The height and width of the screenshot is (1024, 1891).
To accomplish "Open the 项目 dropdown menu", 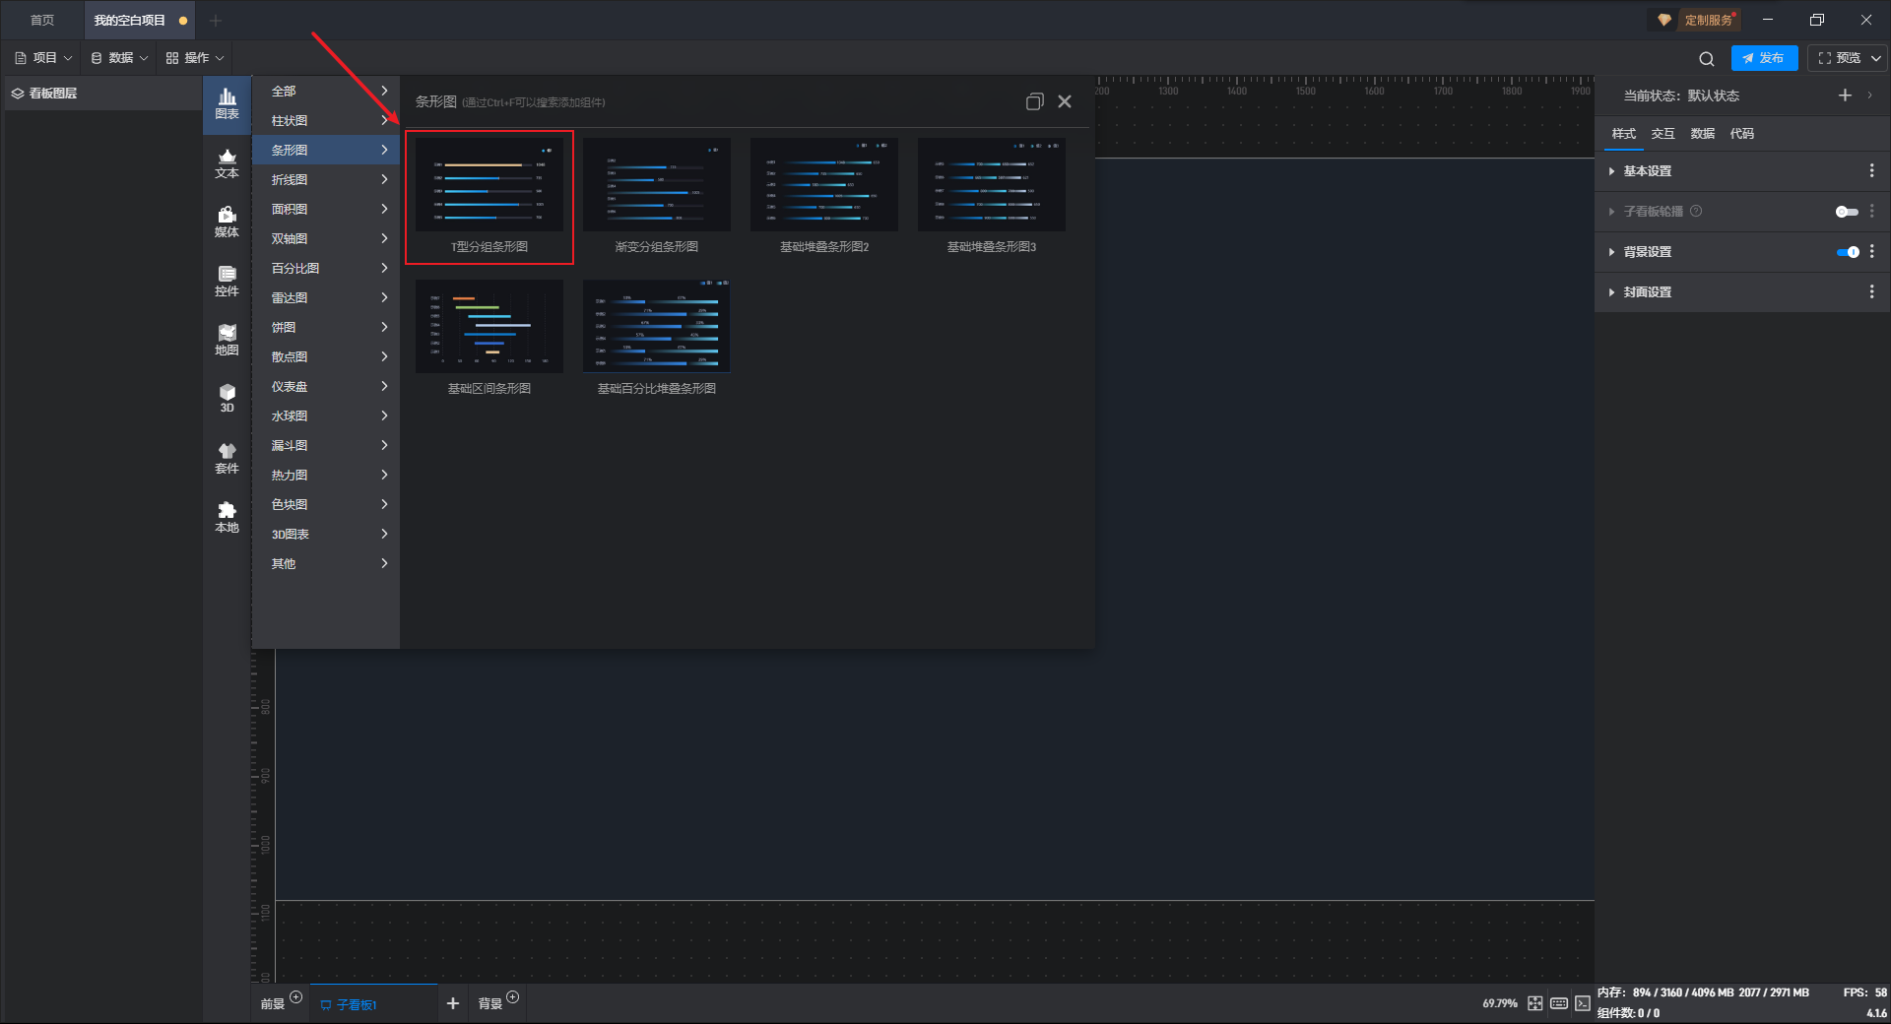I will click(44, 58).
